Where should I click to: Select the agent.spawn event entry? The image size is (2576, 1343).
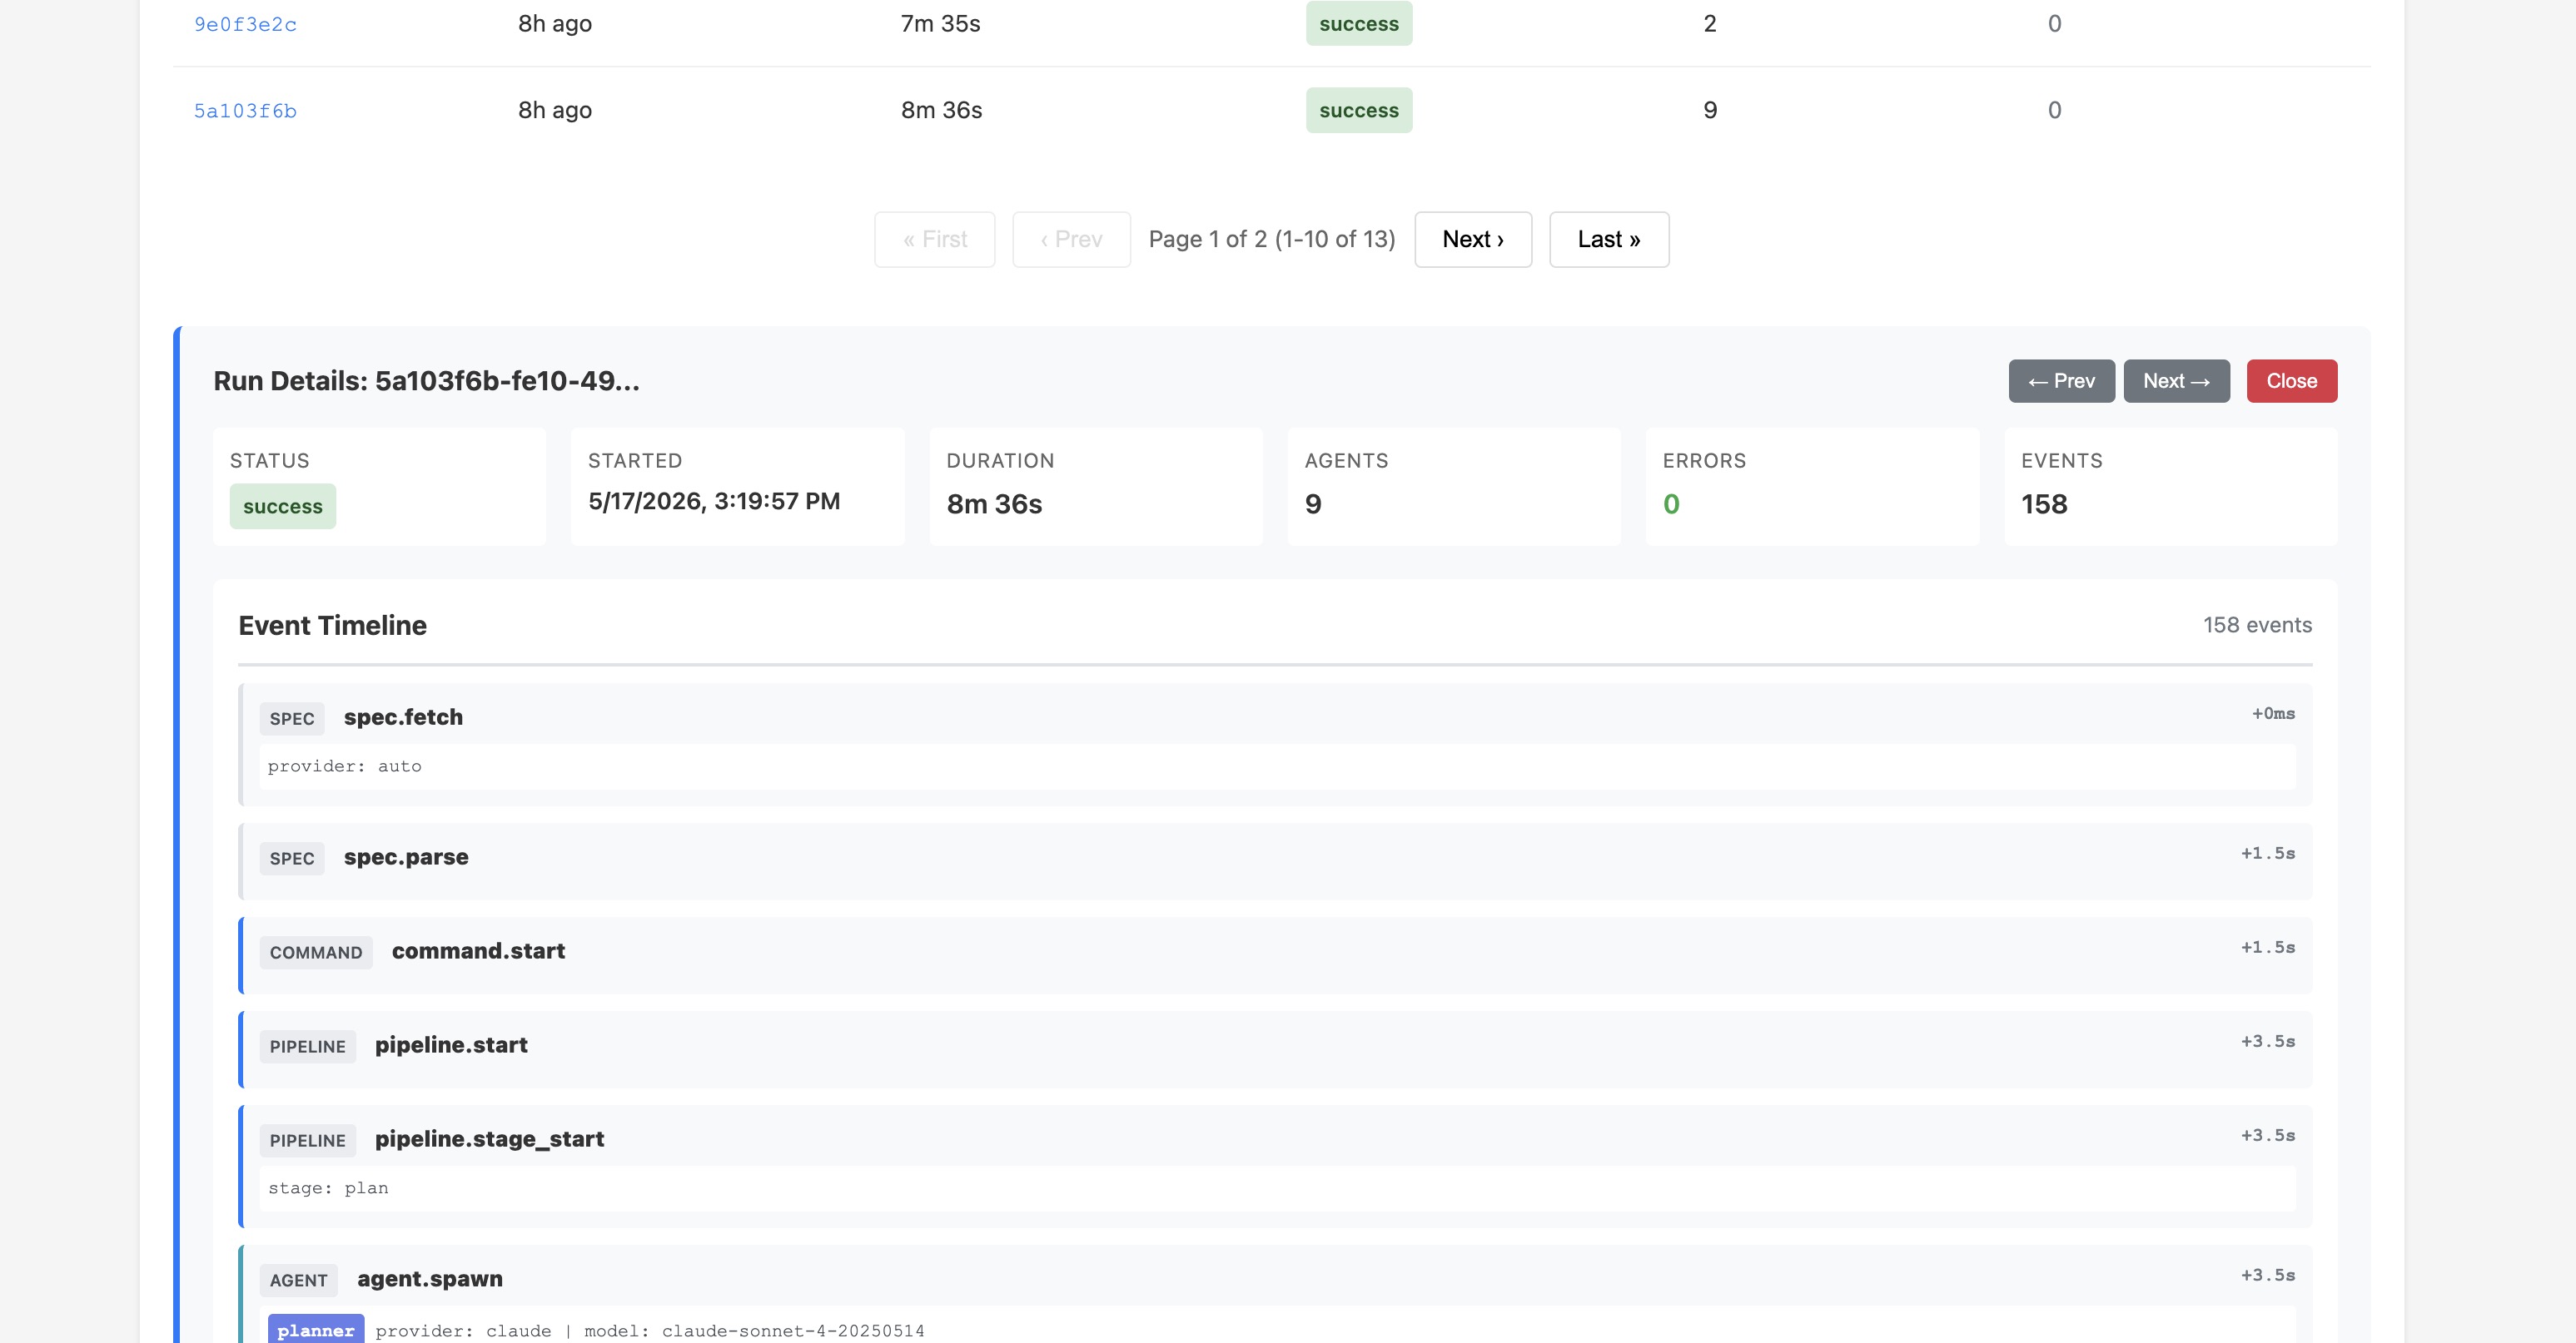click(1275, 1294)
